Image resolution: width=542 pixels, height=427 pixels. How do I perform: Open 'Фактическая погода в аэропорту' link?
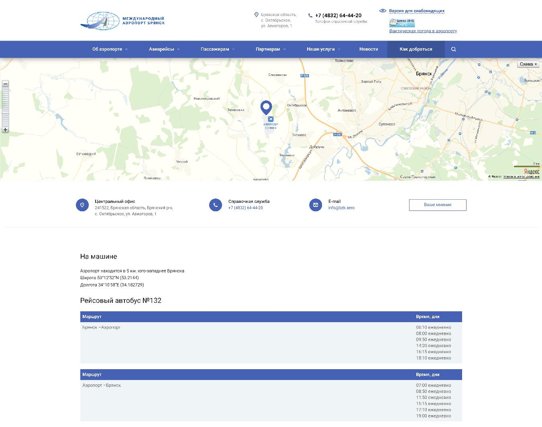[423, 31]
